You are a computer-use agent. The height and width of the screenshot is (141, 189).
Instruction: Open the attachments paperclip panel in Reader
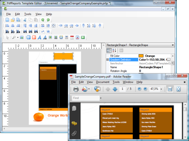(74, 133)
